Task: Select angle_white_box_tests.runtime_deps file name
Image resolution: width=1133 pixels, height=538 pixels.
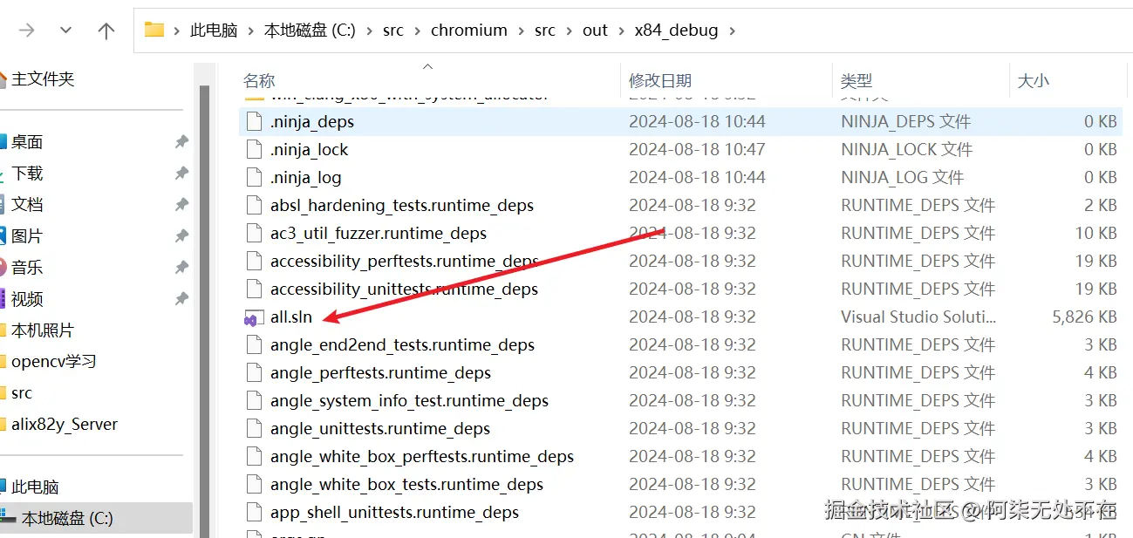Action: [x=407, y=485]
